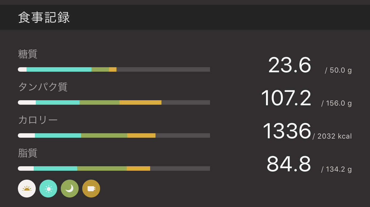Viewport: 370px width, 207px height.
Task: Click the 84.8 fat intake value
Action: click(289, 164)
